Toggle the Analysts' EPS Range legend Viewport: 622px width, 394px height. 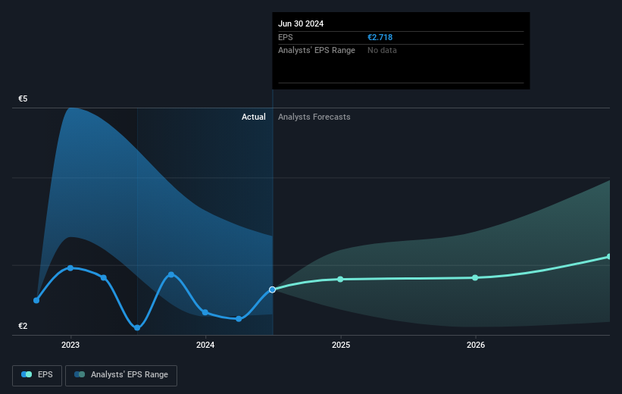tap(121, 375)
